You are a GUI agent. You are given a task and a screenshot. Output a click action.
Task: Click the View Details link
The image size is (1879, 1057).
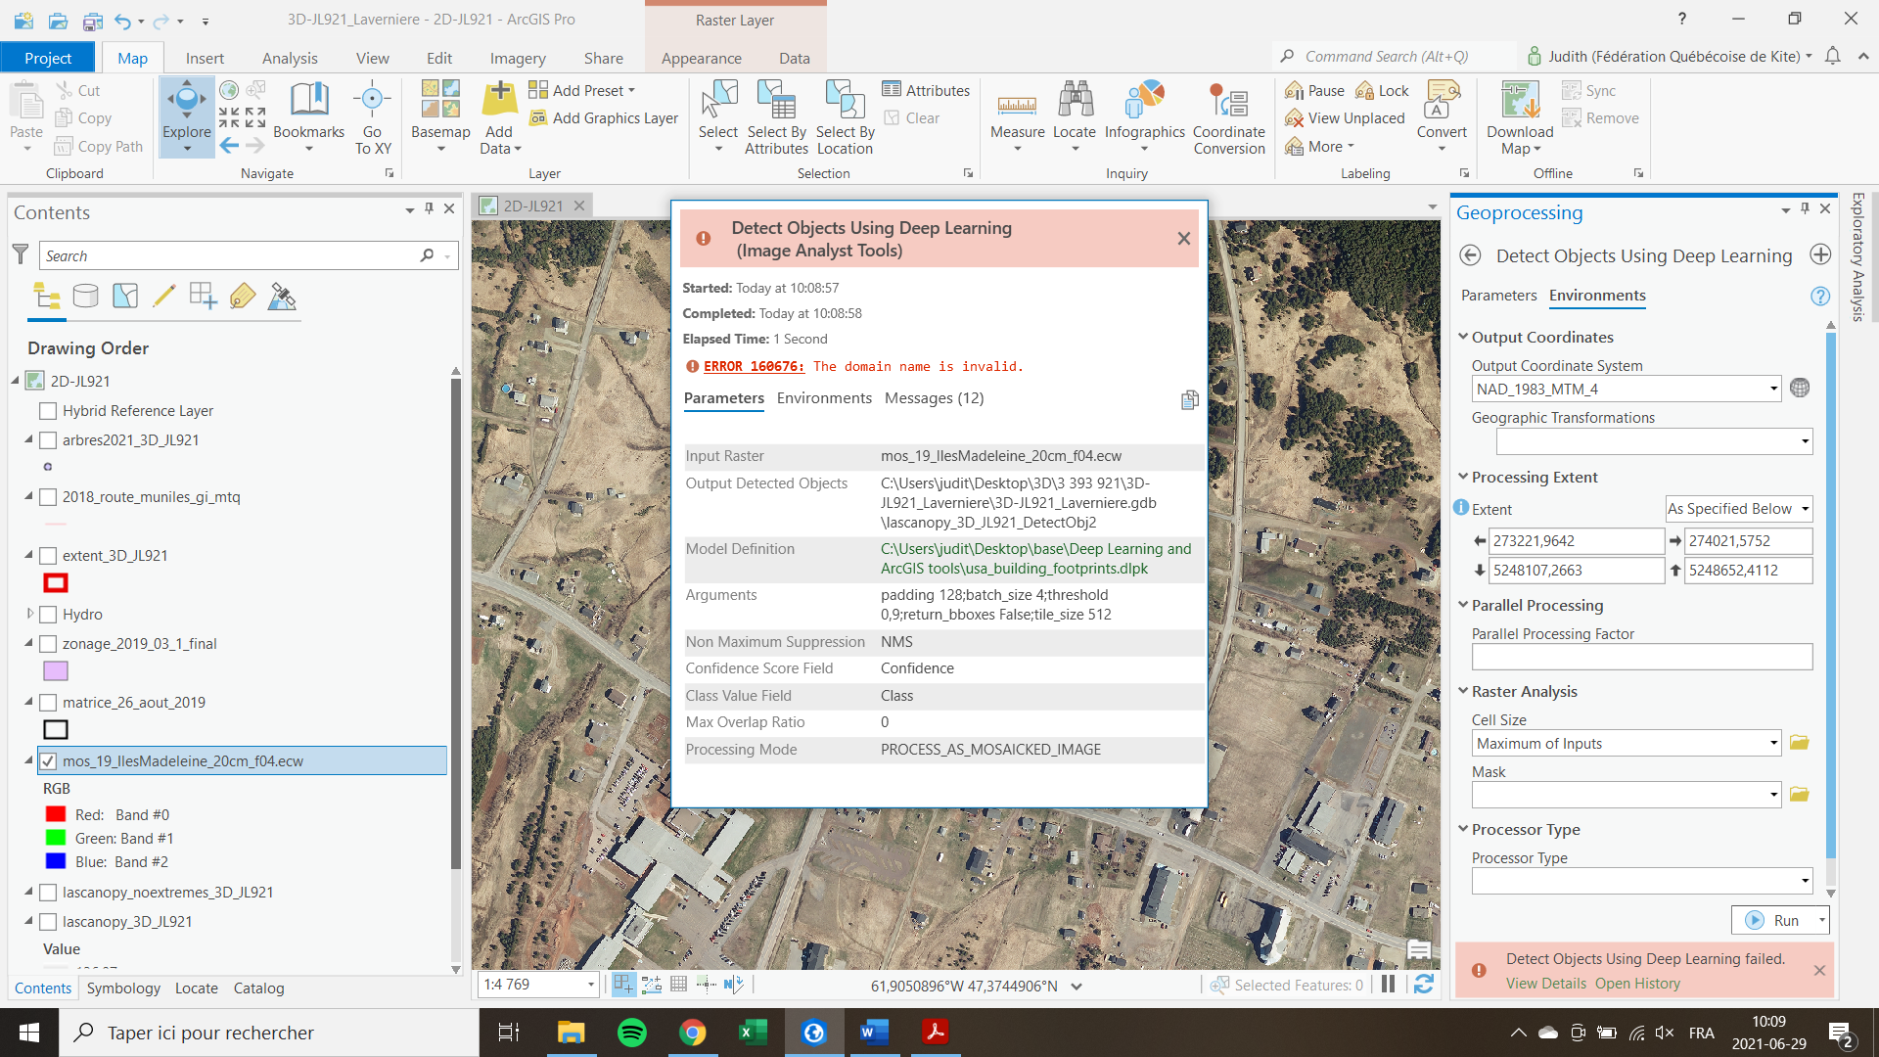click(x=1545, y=984)
